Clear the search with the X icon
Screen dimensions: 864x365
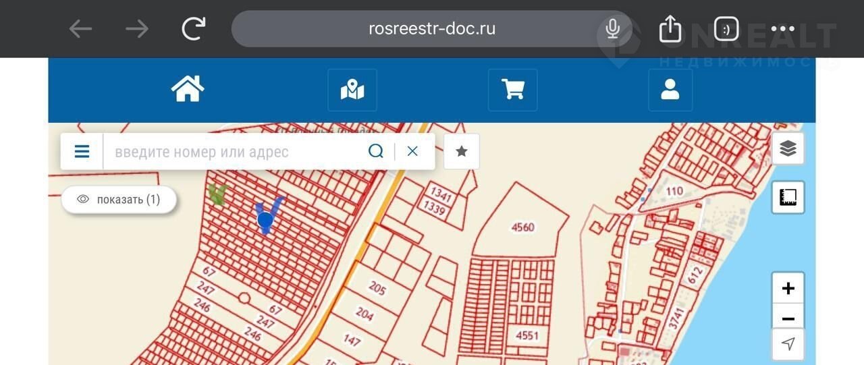click(x=412, y=151)
